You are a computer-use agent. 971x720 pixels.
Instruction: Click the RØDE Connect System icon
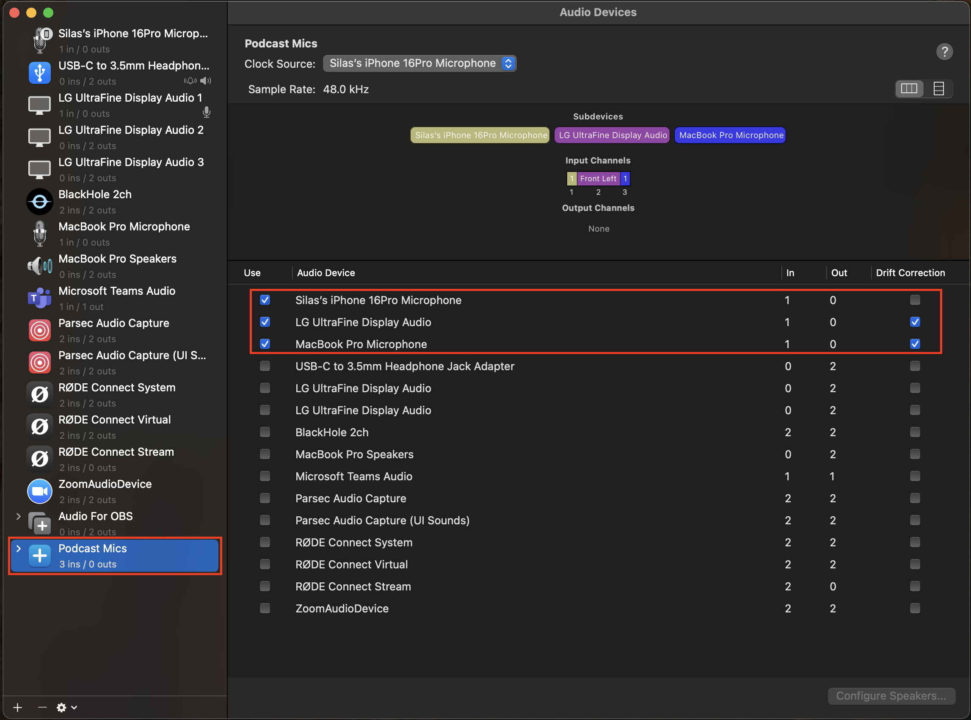pyautogui.click(x=40, y=395)
